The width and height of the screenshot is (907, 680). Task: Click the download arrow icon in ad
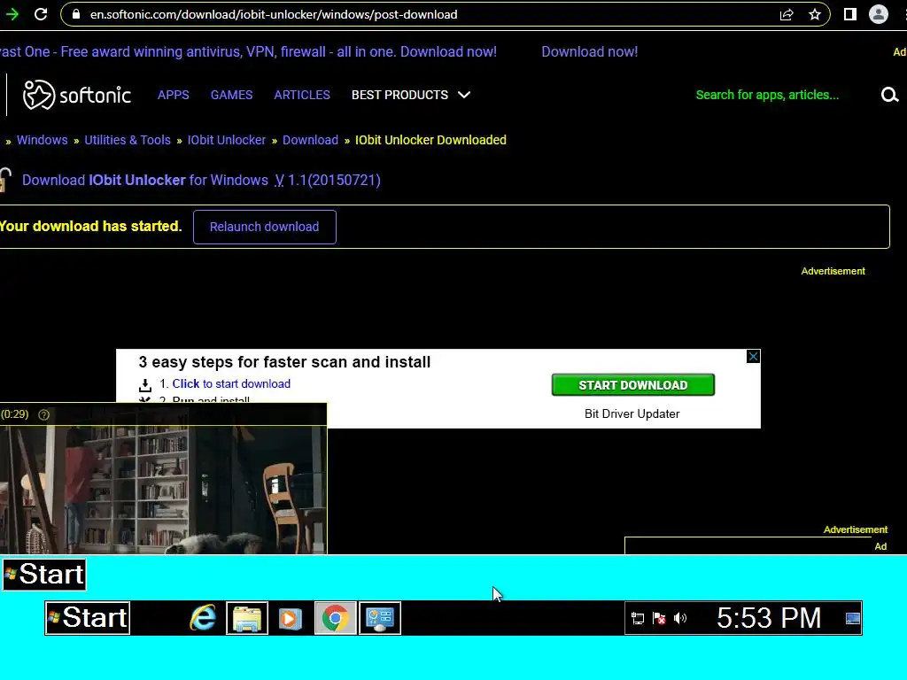[145, 385]
